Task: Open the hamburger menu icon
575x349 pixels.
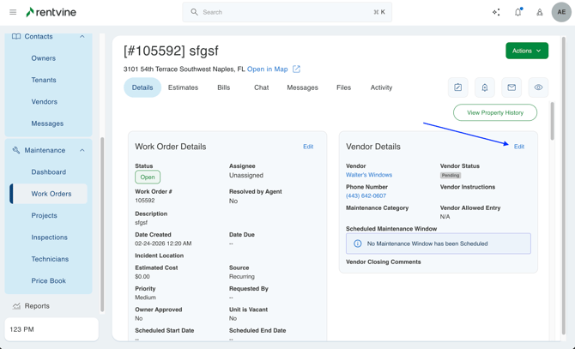Action: tap(13, 12)
